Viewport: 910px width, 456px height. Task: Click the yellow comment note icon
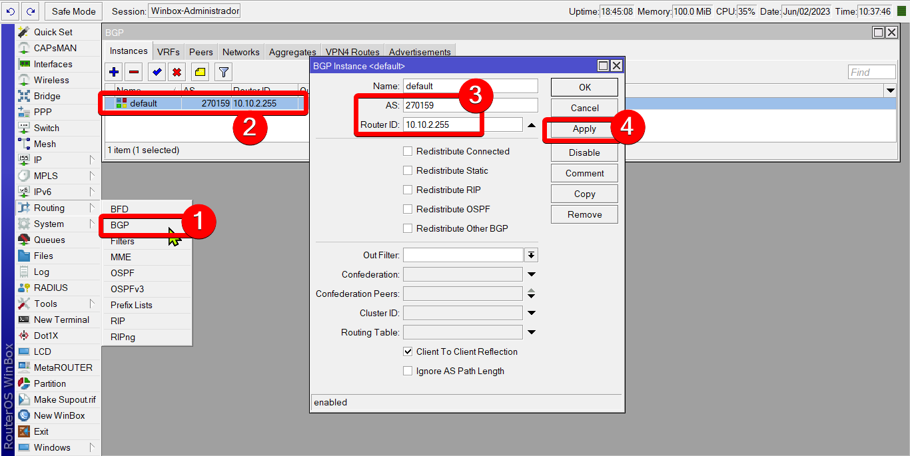pos(201,72)
